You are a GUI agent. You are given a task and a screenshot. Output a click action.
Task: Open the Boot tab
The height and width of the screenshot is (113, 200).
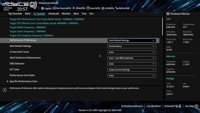tap(76, 14)
